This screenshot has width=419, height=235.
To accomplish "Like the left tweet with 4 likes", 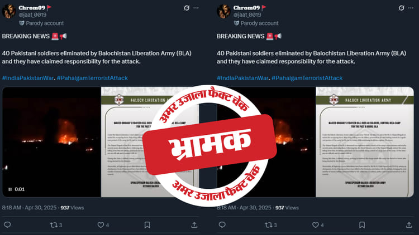I will click(x=103, y=225).
